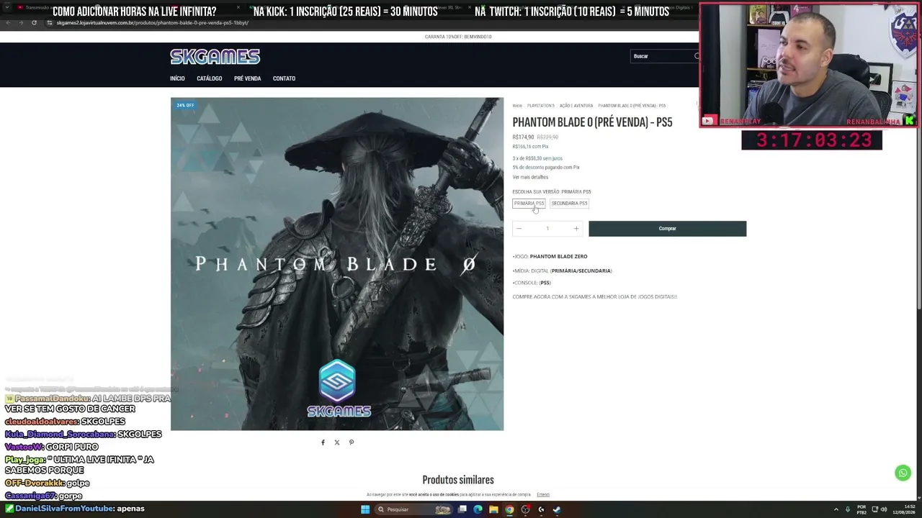Open the volume control in system tray
The width and height of the screenshot is (922, 518).
coord(885,509)
